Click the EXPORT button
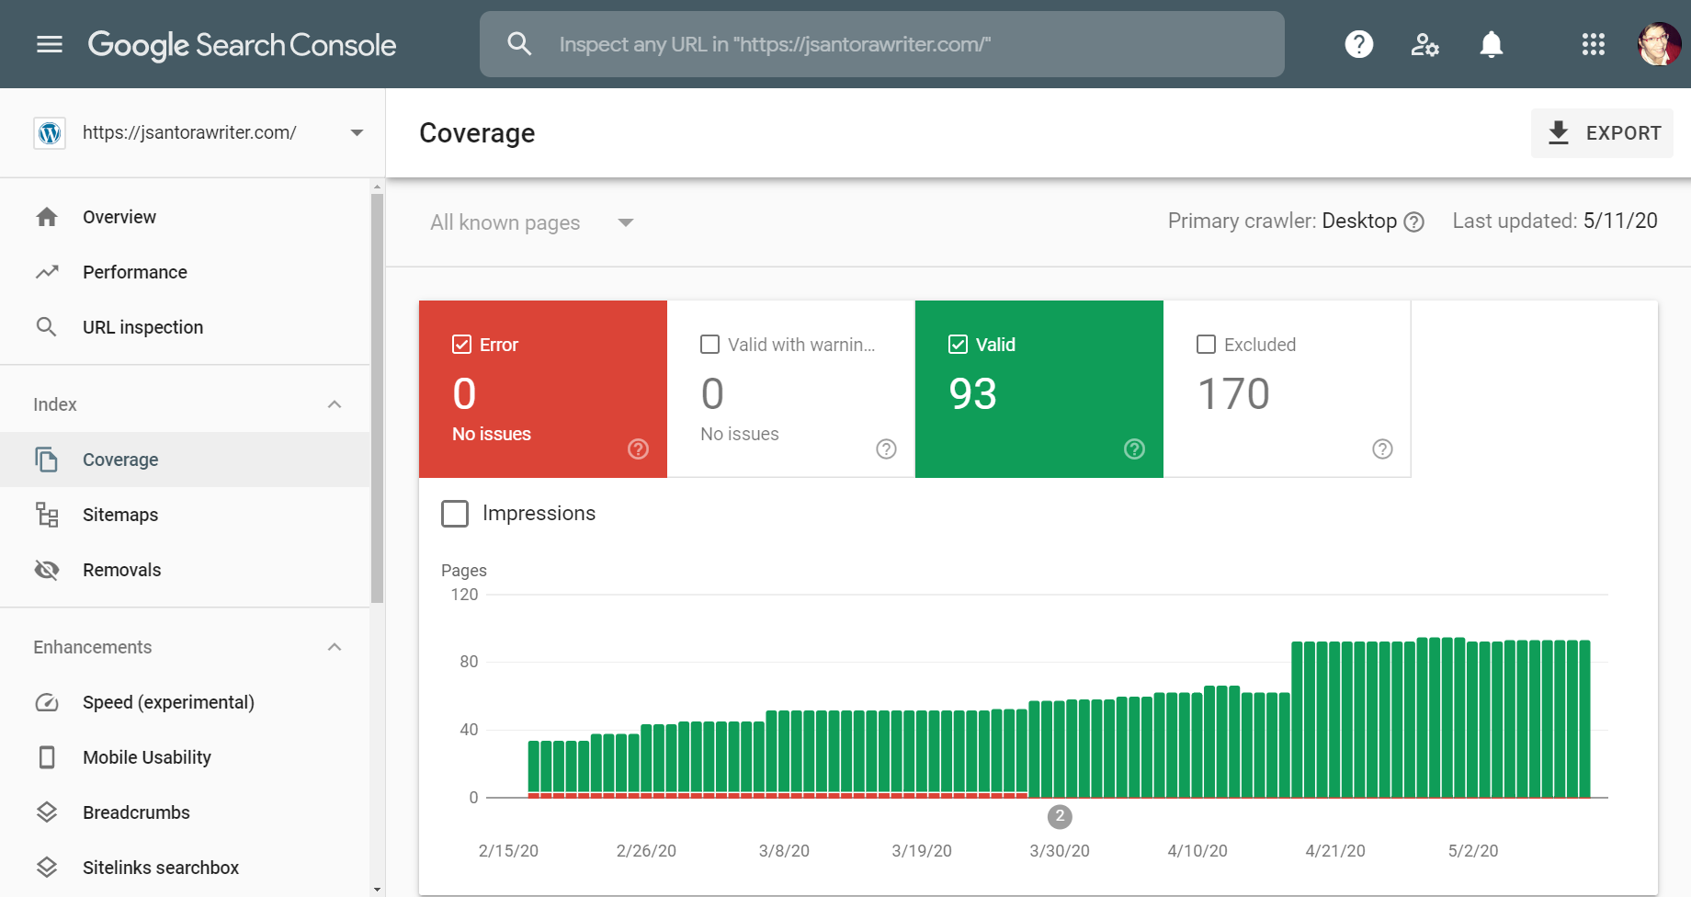The image size is (1691, 897). 1602,132
